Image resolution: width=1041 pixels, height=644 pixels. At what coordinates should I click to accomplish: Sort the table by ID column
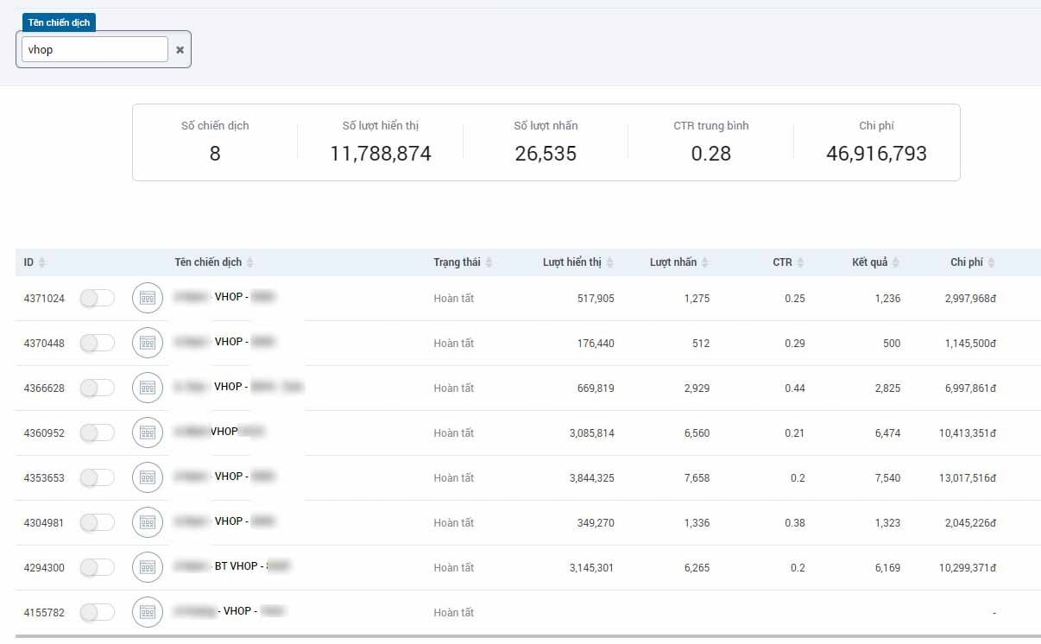coord(35,262)
